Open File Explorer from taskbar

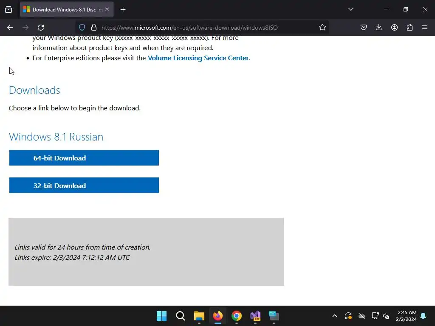199,316
